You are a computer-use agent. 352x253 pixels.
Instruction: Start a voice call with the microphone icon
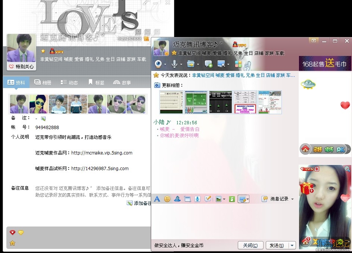pos(174,64)
